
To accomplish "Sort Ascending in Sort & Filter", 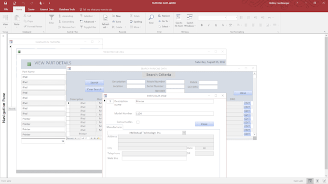I will click(x=66, y=16).
